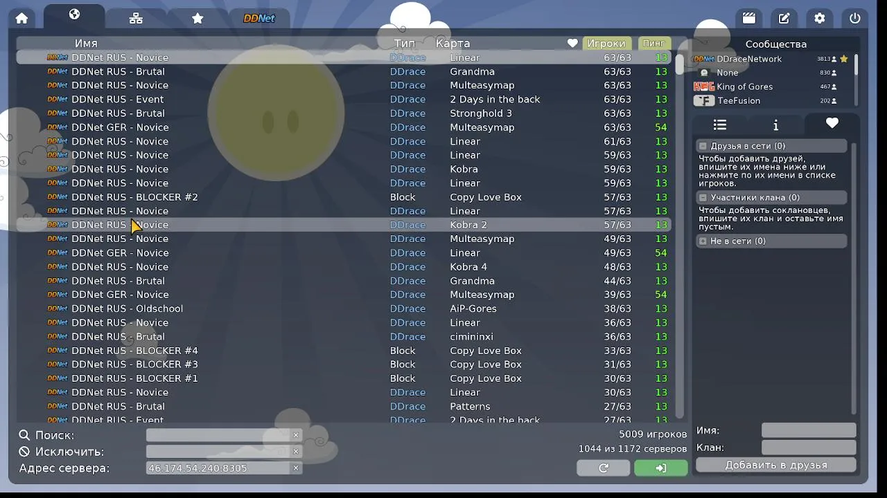Screen dimensions: 887x498
Task: Sort by Пинг column header
Action: pos(653,44)
